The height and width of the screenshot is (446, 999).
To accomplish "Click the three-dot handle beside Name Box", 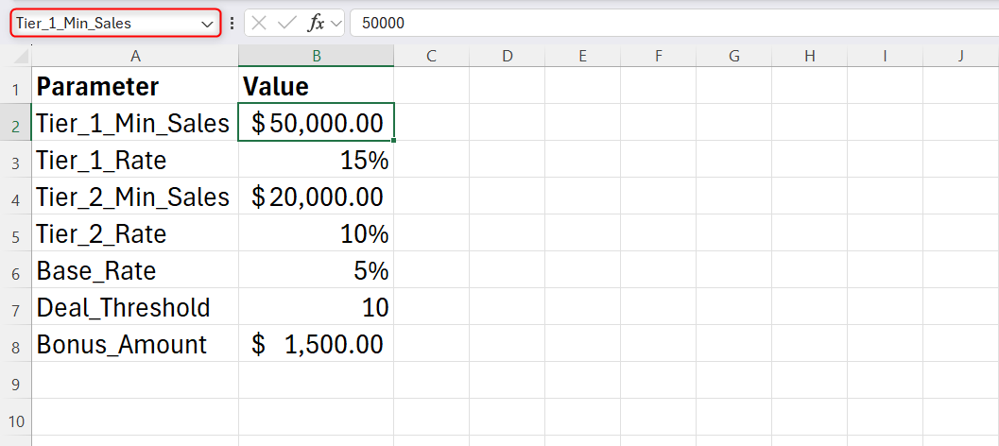I will pos(232,24).
